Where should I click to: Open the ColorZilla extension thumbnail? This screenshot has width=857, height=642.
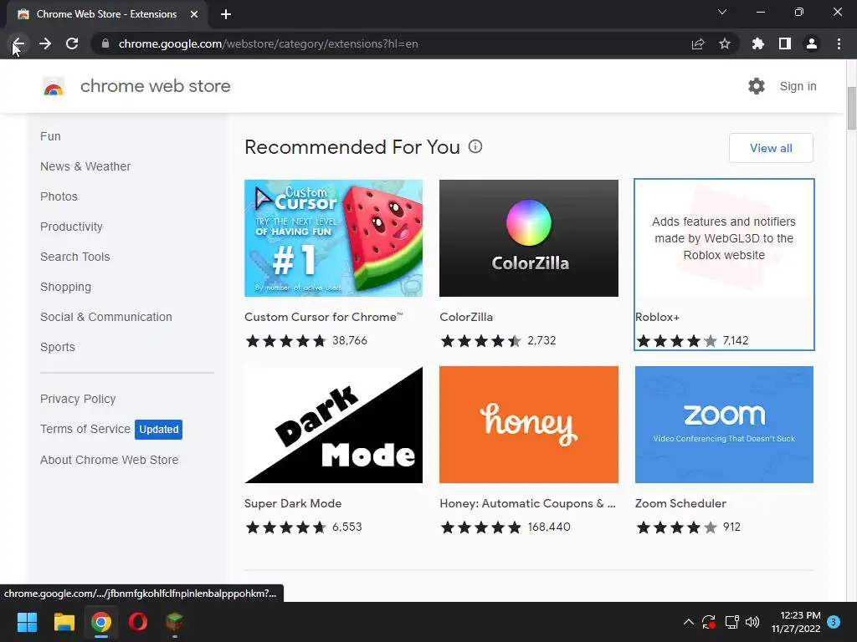(529, 238)
